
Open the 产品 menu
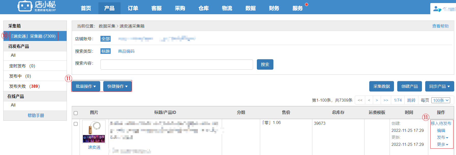(109, 8)
